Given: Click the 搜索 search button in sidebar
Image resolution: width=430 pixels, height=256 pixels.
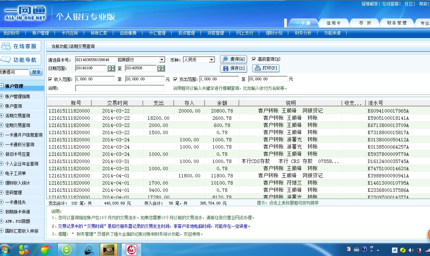Looking at the screenshot, I should [36, 72].
